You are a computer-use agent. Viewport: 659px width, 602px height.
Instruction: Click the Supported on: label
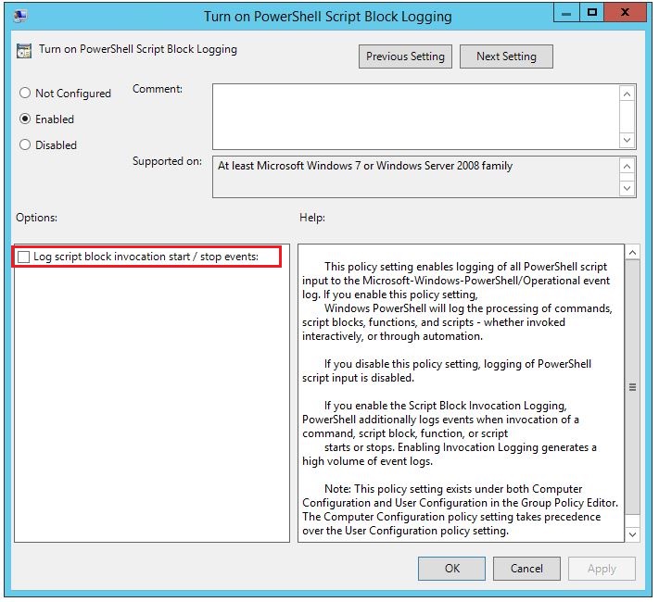(167, 161)
